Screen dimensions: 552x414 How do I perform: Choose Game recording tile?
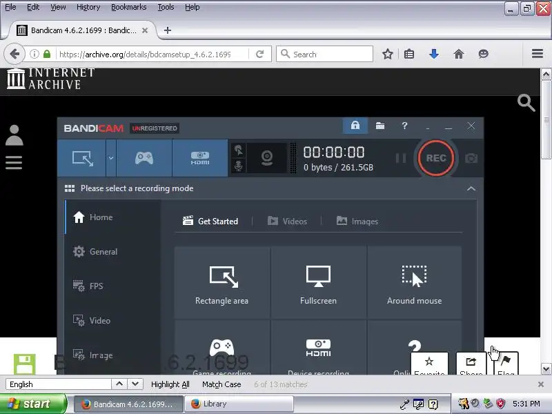(x=222, y=348)
